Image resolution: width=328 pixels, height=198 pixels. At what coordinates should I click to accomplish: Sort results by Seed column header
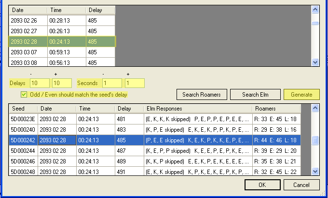pos(23,109)
